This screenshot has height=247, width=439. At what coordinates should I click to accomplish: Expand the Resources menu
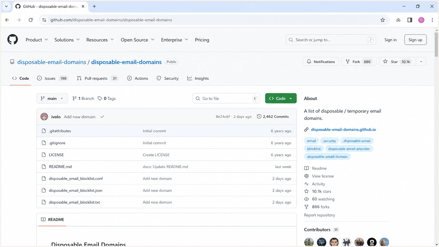coord(100,40)
